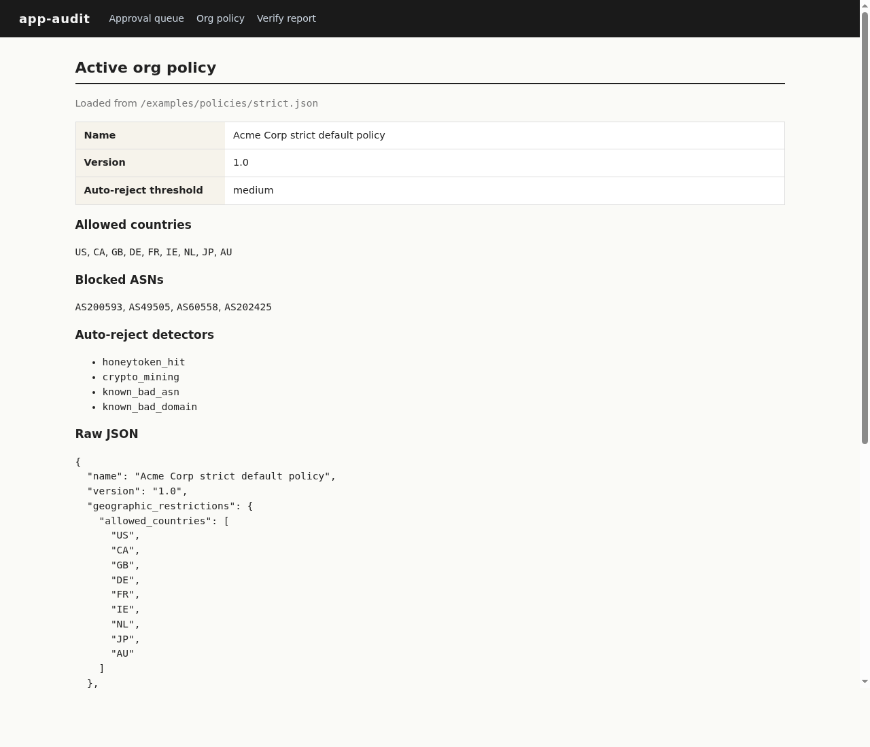The width and height of the screenshot is (870, 747).
Task: Click the scrollbar up arrow
Action: tap(865, 5)
